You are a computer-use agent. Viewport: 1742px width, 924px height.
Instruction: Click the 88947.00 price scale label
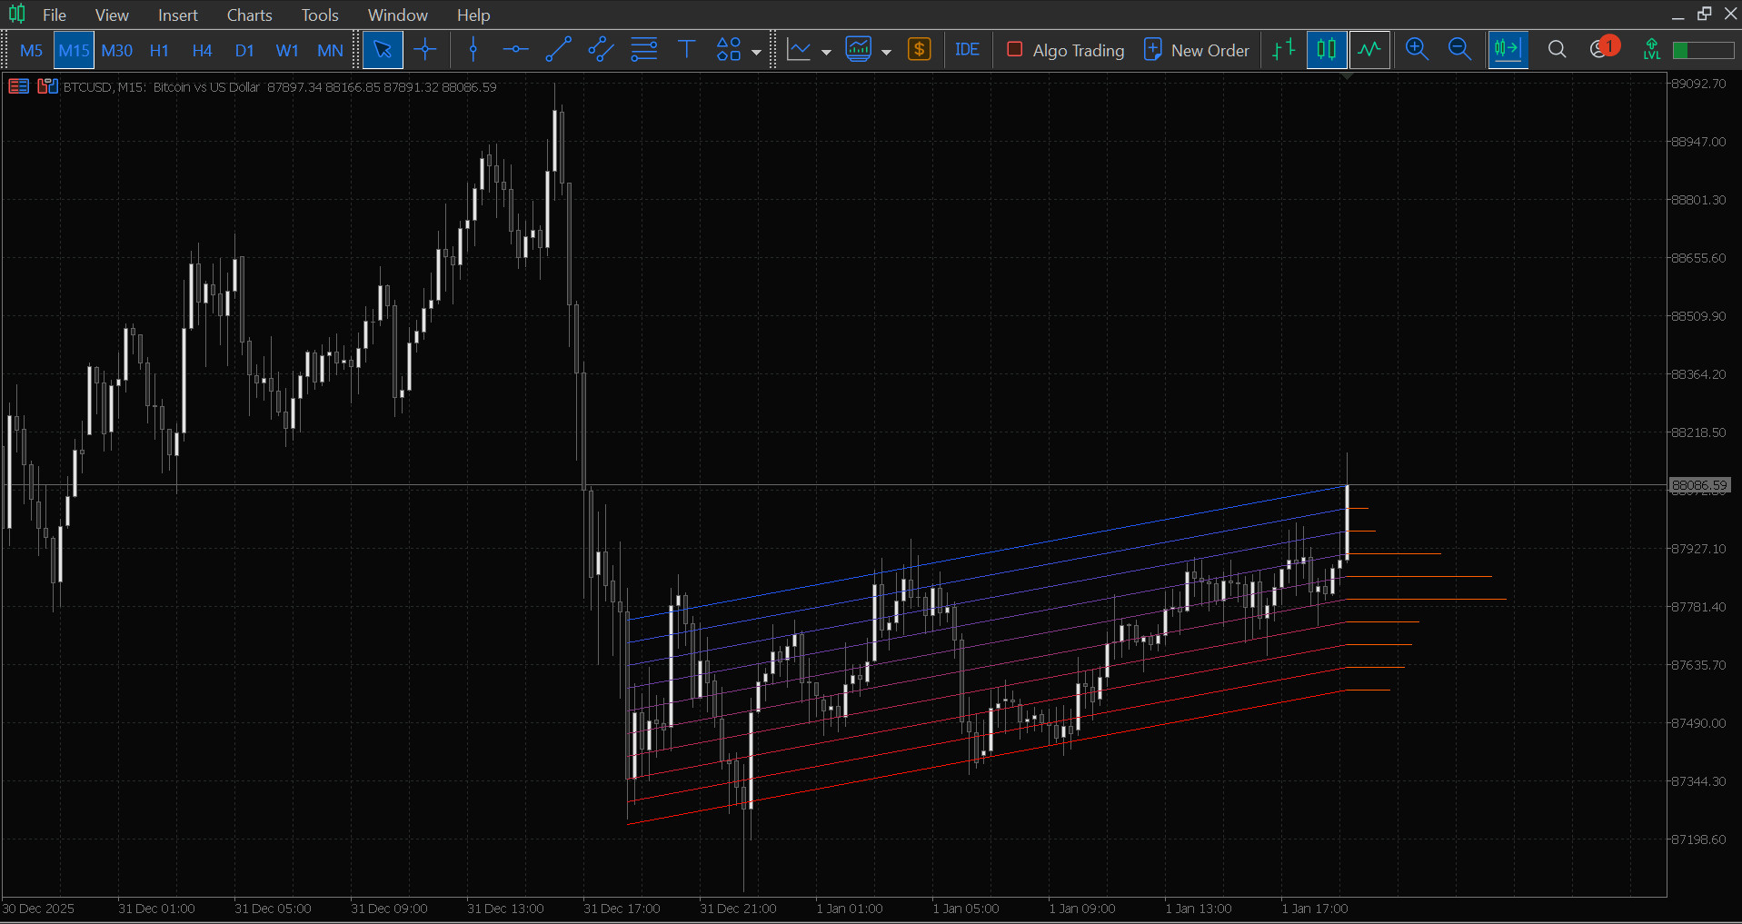coord(1698,142)
